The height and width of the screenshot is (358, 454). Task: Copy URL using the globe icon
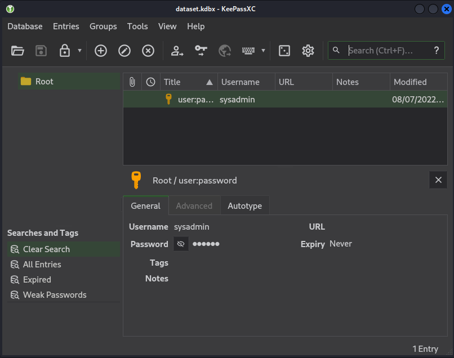coord(225,51)
